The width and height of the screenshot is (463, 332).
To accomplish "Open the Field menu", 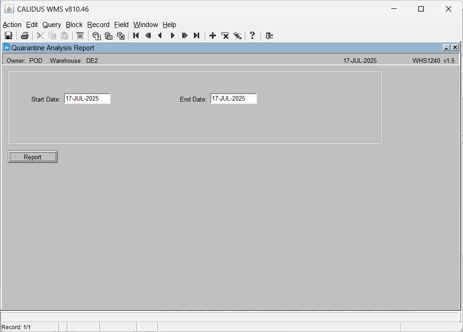I will 121,25.
